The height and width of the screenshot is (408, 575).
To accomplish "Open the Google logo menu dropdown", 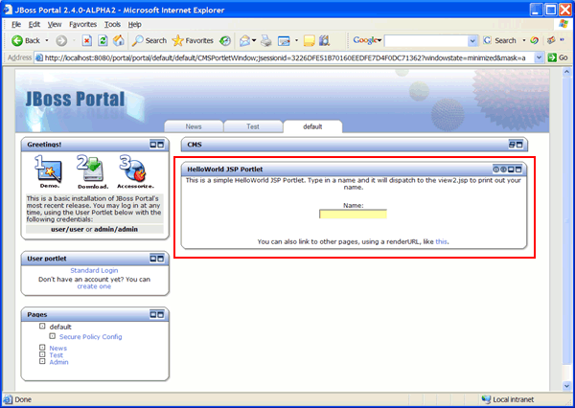I will (367, 40).
